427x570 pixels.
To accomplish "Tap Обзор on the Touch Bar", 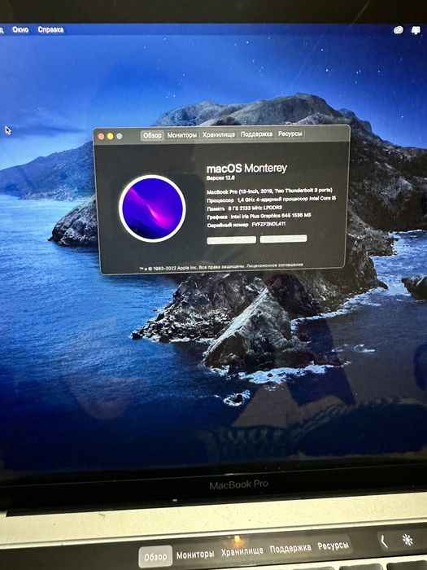I will [x=155, y=557].
